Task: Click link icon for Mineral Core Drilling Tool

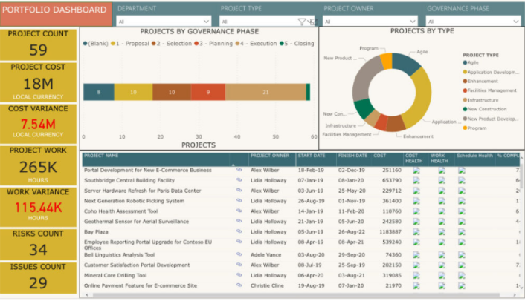Action: point(239,275)
